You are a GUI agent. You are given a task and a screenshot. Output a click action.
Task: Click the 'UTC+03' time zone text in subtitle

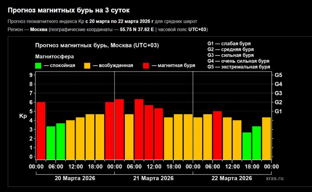pyautogui.click(x=198, y=30)
